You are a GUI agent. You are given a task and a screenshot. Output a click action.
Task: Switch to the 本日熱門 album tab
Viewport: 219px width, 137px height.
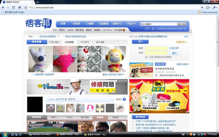[85, 42]
